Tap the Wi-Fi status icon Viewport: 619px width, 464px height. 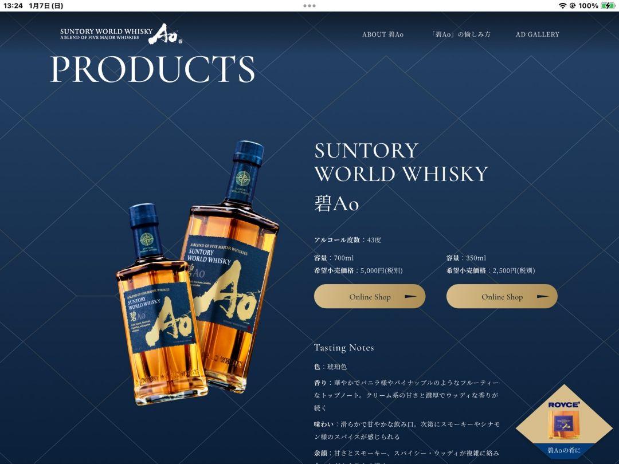pyautogui.click(x=562, y=6)
